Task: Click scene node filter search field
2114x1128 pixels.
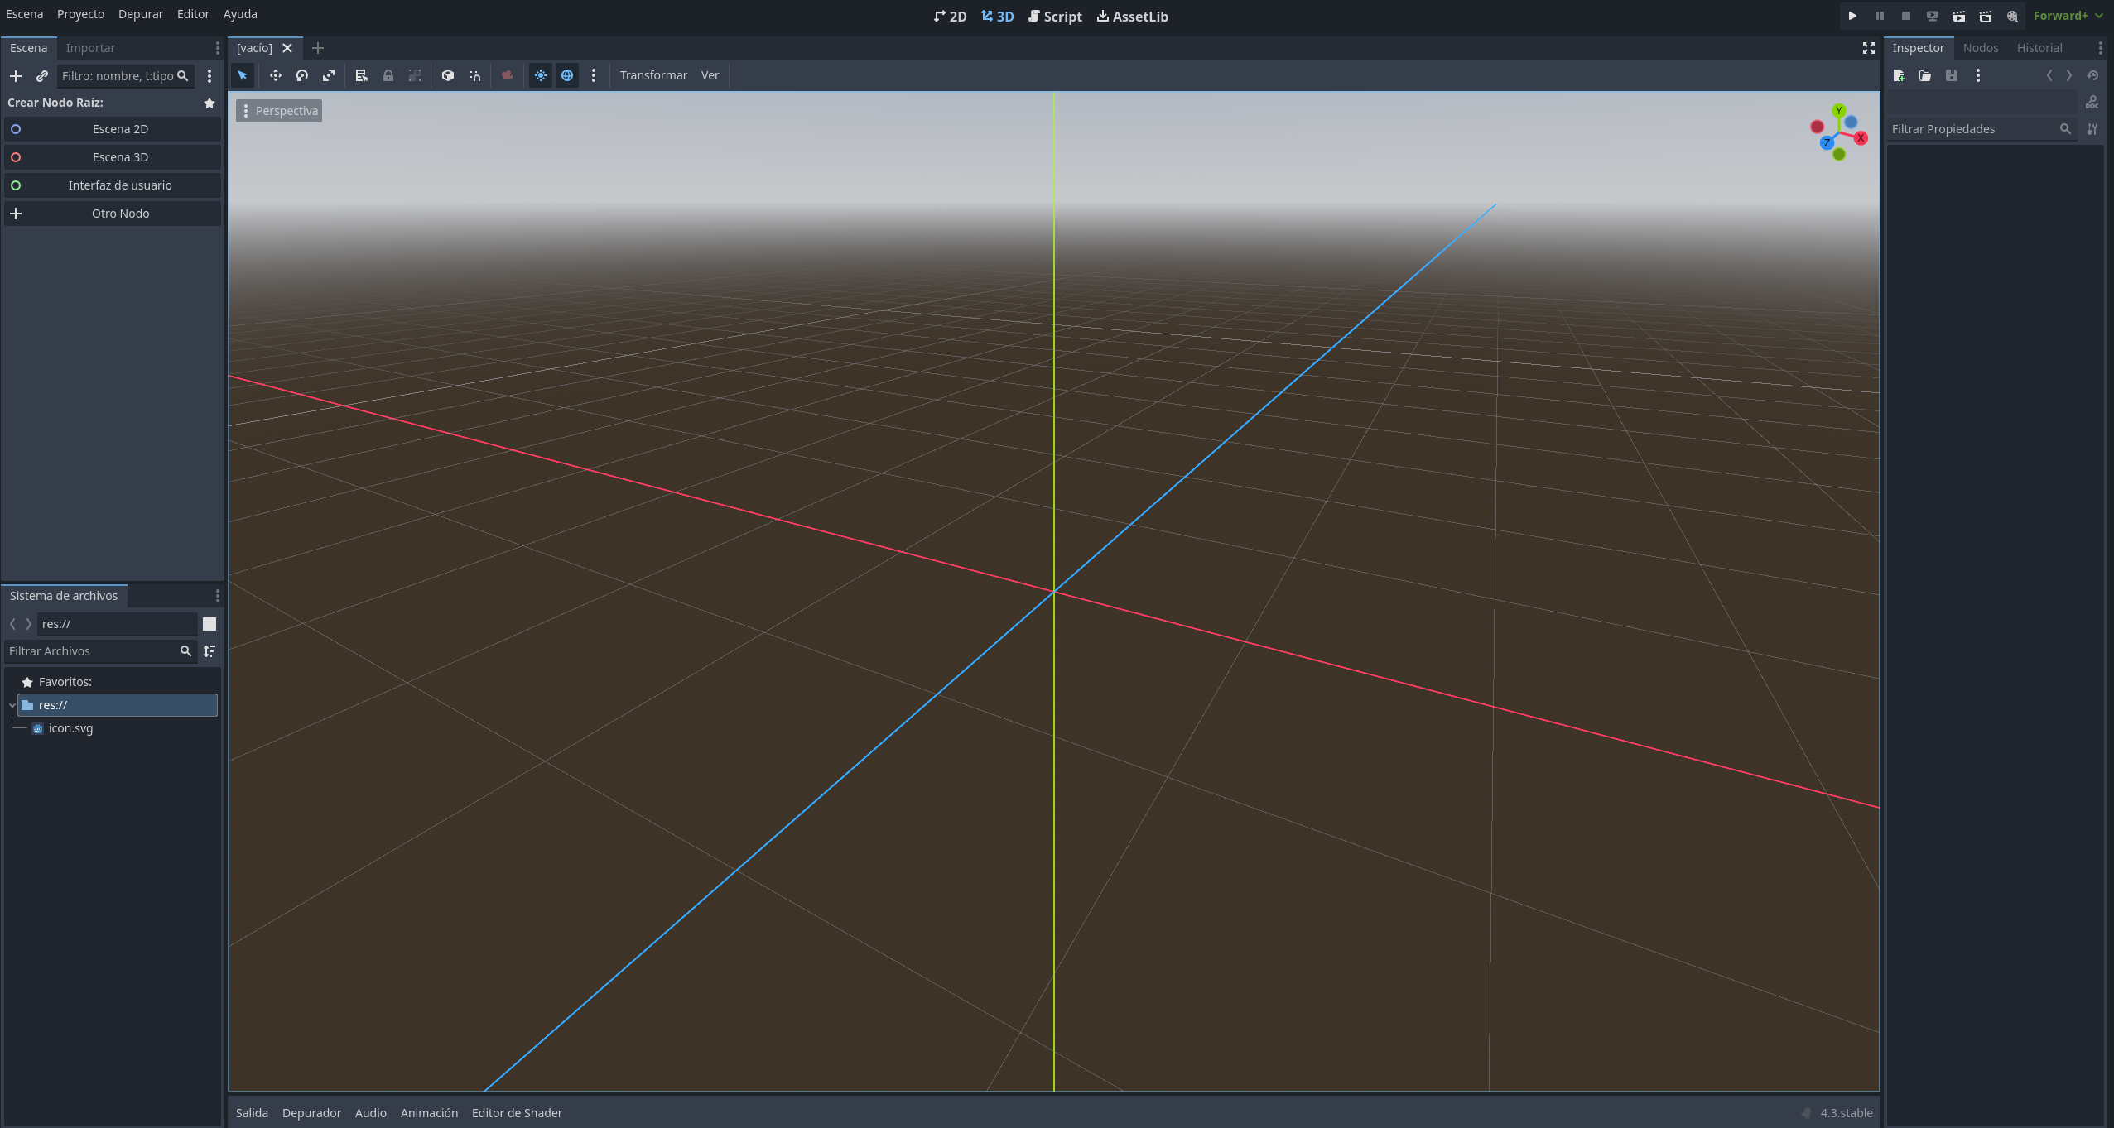Action: [124, 76]
